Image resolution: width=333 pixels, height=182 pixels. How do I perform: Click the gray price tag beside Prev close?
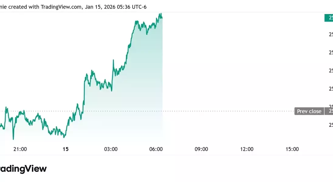pyautogui.click(x=329, y=111)
